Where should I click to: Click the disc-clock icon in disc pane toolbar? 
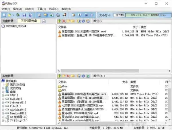(88, 21)
